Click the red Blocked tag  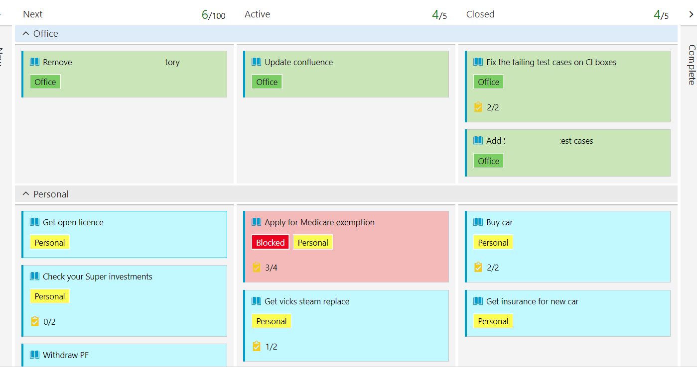click(271, 242)
